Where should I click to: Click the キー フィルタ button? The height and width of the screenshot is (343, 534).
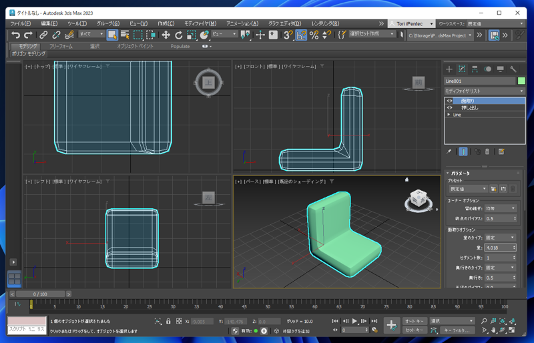457,330
